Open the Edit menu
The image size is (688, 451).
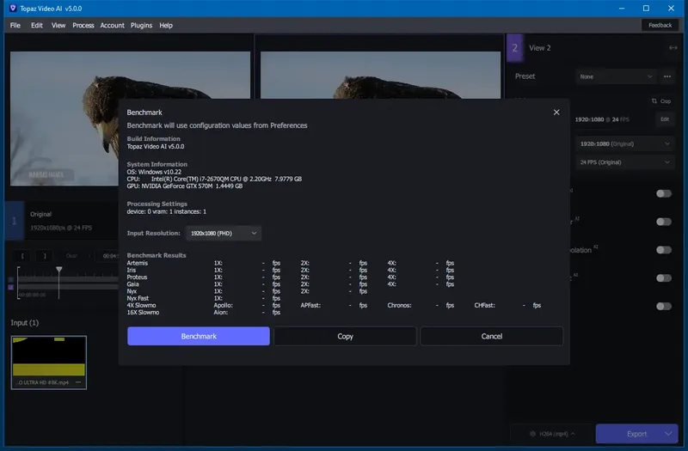37,26
